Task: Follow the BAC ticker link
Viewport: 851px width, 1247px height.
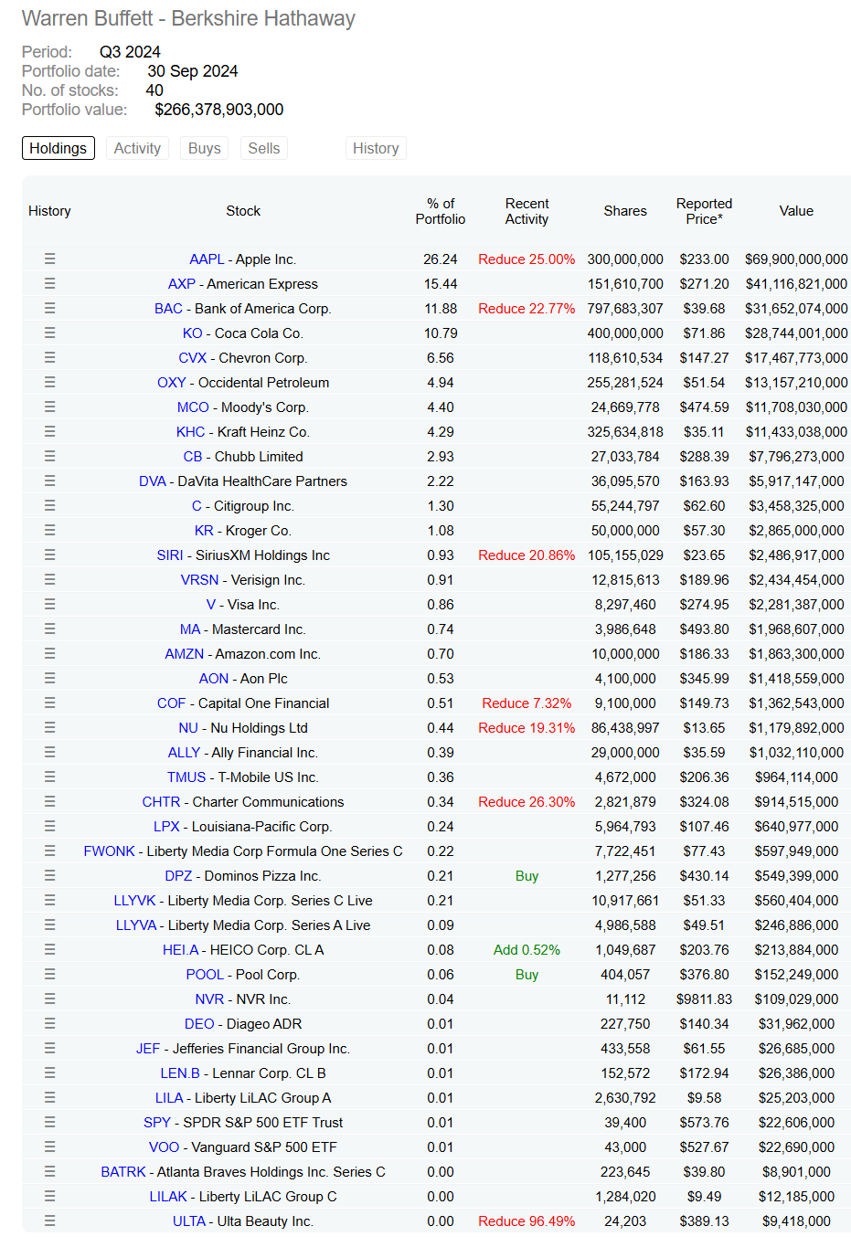Action: pyautogui.click(x=168, y=309)
